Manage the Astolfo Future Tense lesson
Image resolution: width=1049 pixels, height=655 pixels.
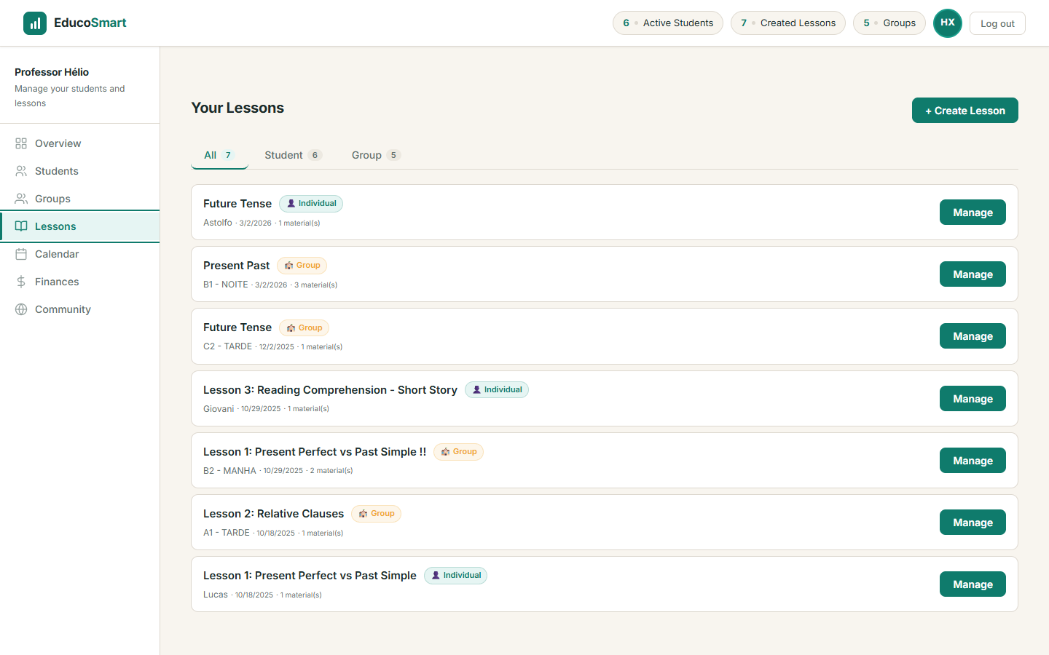click(972, 213)
